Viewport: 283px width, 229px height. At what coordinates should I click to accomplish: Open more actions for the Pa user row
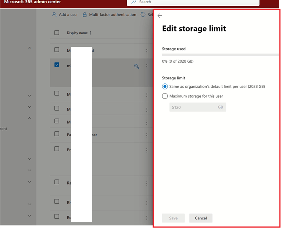pos(147,135)
